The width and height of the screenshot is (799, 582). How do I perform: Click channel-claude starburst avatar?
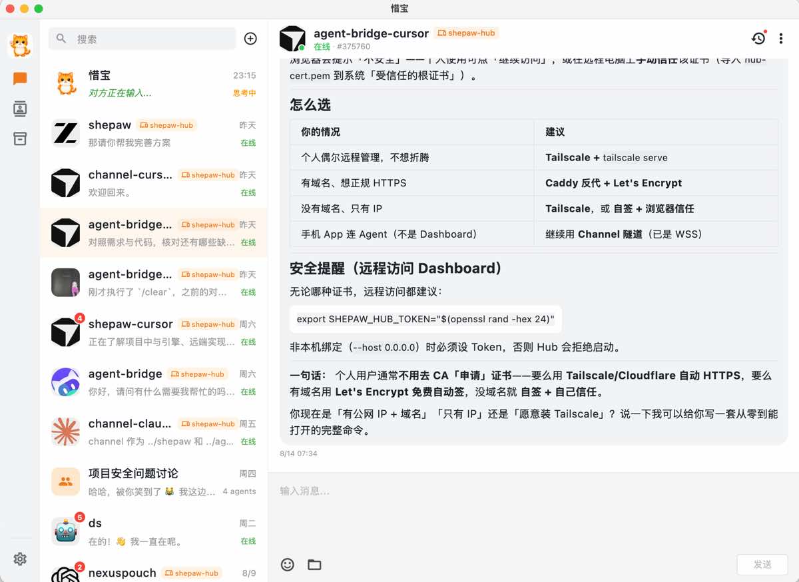tap(66, 432)
